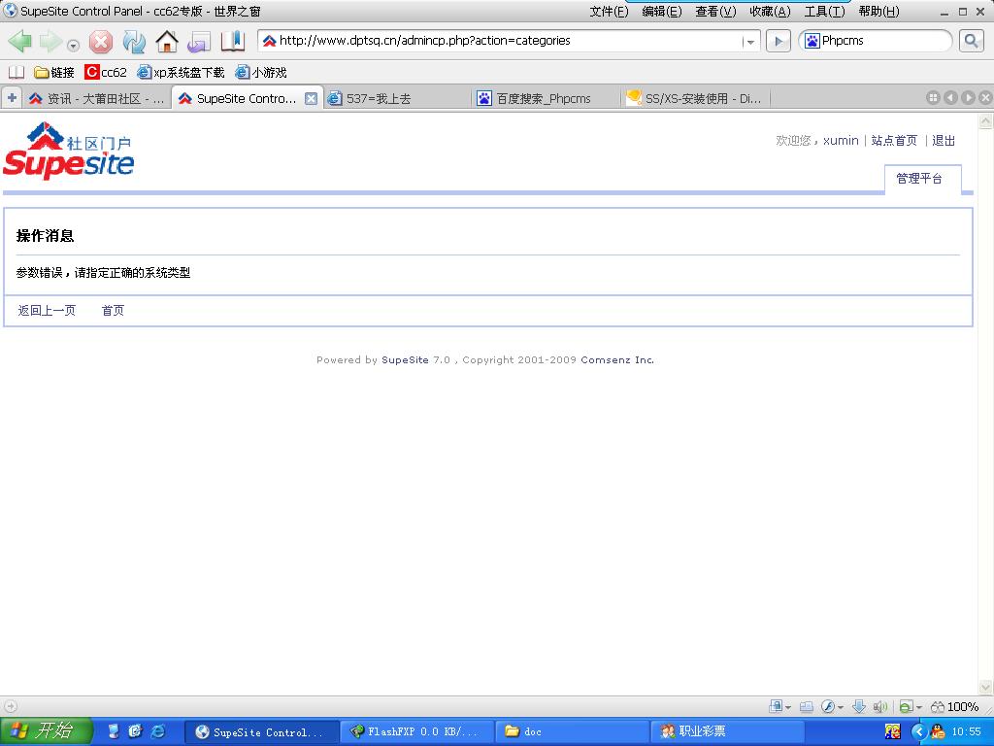Click the page scrollbar down arrow
Viewport: 994px width, 746px height.
986,687
